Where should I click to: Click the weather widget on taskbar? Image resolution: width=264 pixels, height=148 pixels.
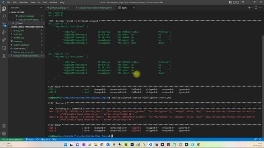[7, 145]
